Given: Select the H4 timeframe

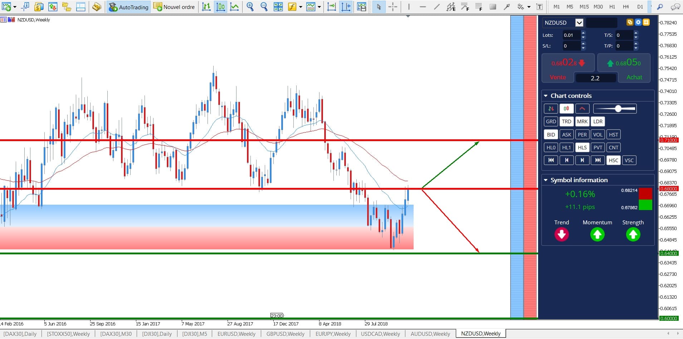Looking at the screenshot, I should coord(626,7).
